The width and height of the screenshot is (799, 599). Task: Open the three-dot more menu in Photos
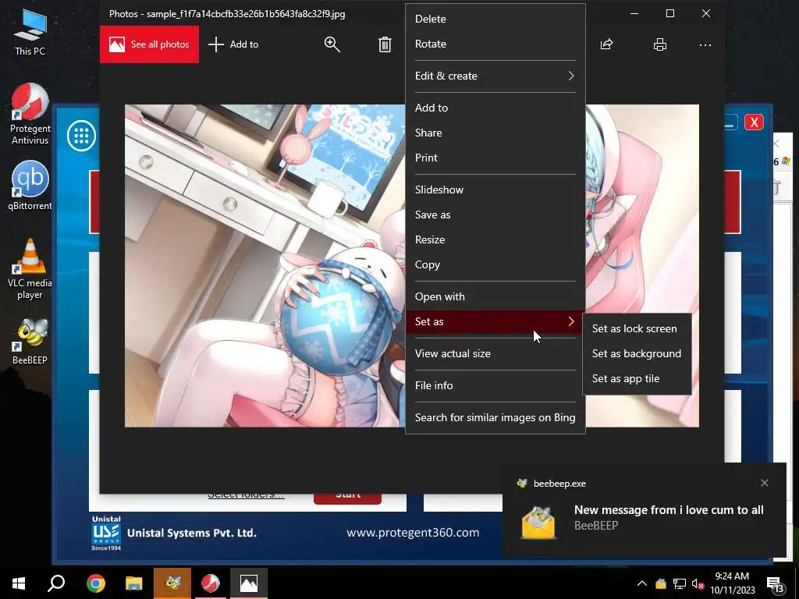(705, 44)
